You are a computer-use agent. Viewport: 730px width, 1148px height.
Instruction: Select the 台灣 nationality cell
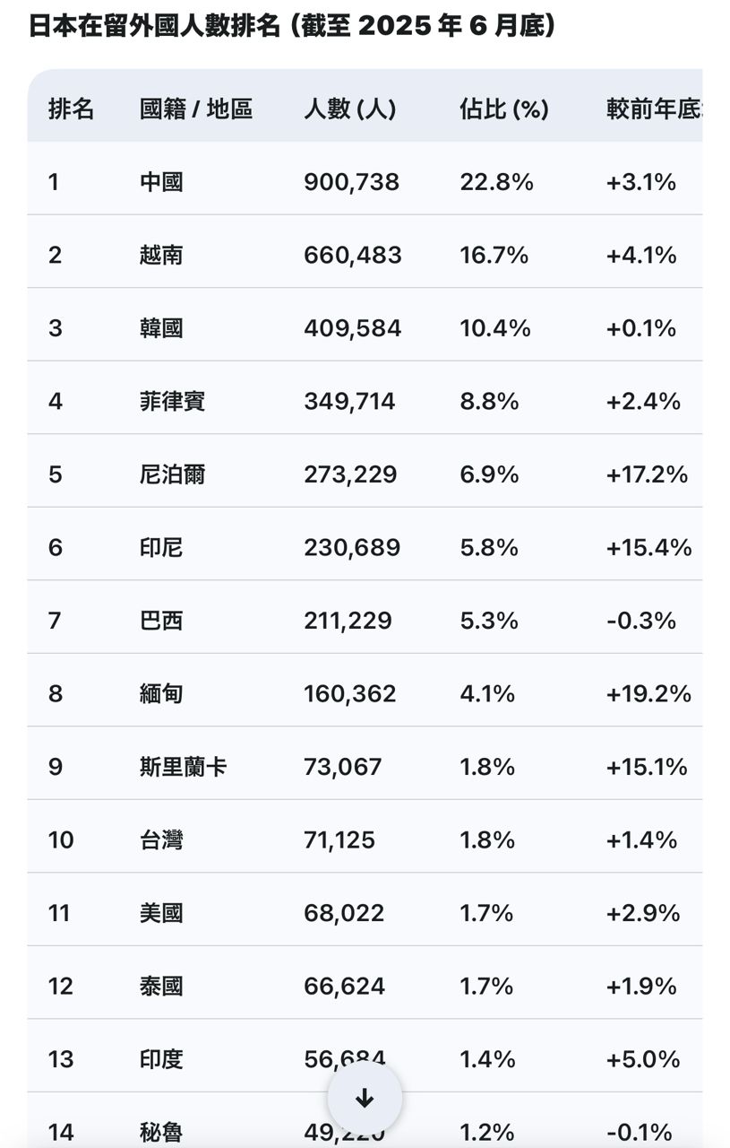coord(161,840)
